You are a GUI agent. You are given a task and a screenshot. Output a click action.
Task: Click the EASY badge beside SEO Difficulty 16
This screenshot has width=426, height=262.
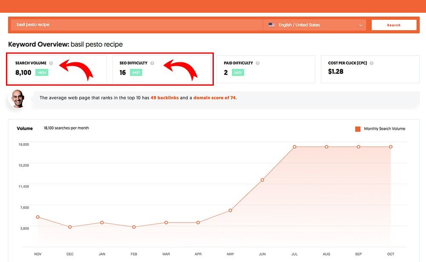(x=136, y=73)
